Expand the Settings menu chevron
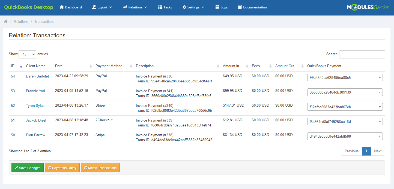This screenshot has height=189, width=394. pos(203,7)
